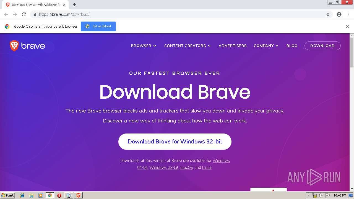Dismiss the default browser infobar
Image resolution: width=354 pixels, height=199 pixels.
347,27
